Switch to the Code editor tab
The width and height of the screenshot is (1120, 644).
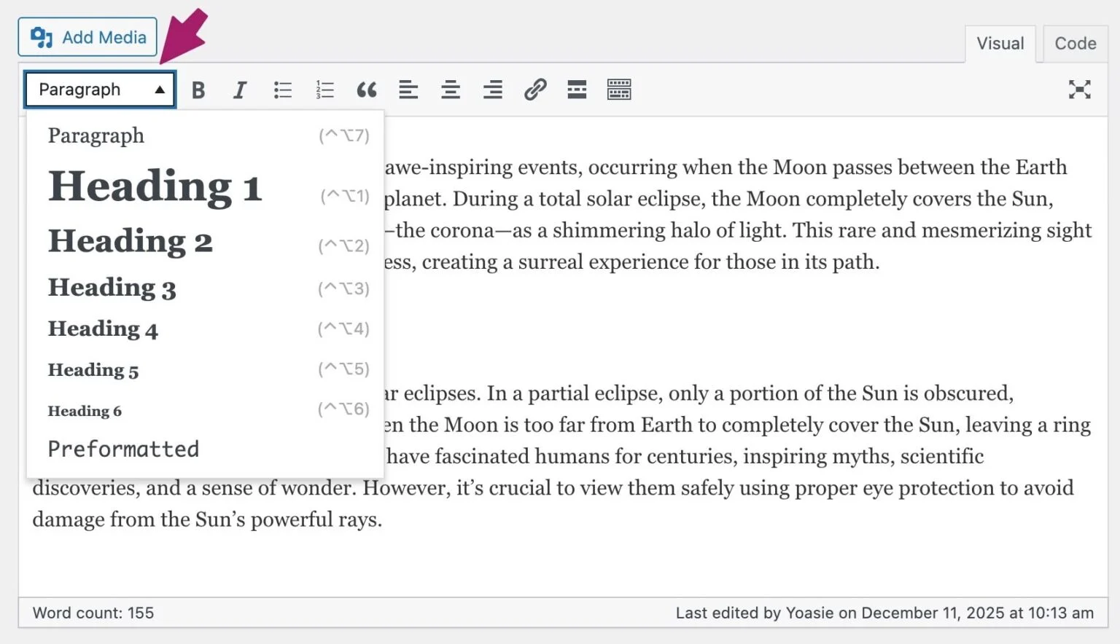(x=1075, y=43)
